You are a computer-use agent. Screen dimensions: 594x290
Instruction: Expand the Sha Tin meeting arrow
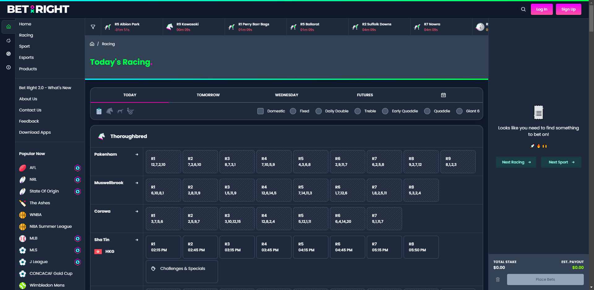(x=137, y=240)
